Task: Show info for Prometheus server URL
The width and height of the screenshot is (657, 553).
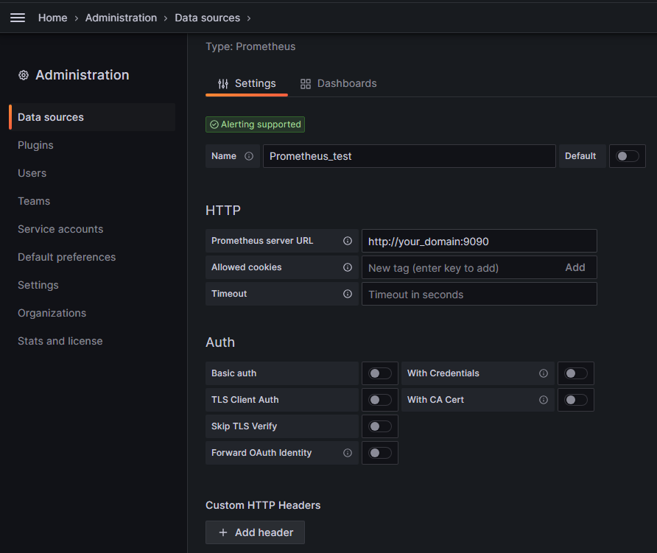Action: [348, 241]
